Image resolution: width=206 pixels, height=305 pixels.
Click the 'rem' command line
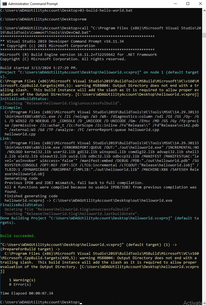click(43, 19)
